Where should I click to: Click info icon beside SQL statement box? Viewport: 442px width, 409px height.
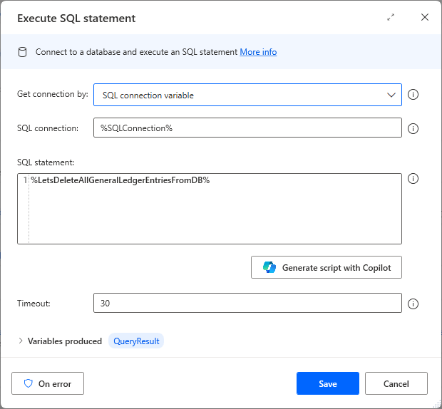pos(413,179)
